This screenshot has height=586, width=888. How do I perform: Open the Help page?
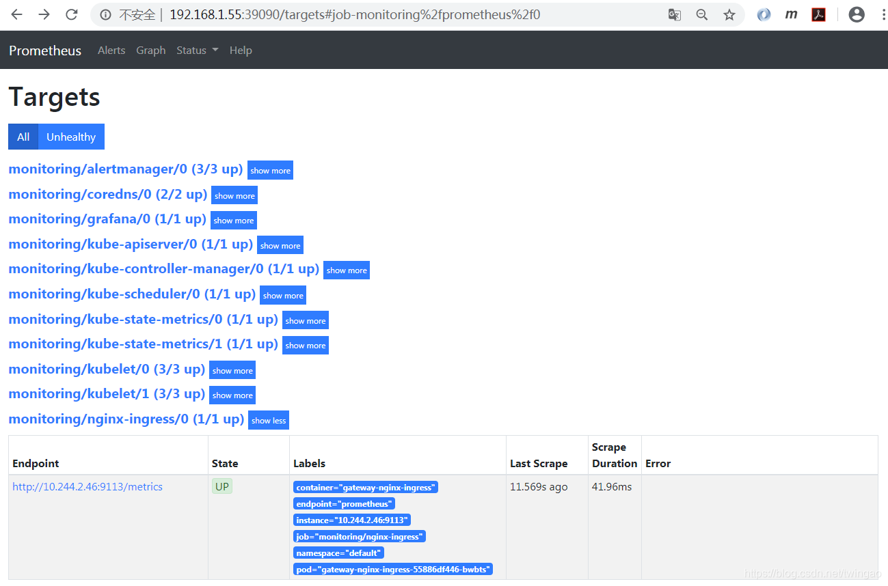(241, 51)
